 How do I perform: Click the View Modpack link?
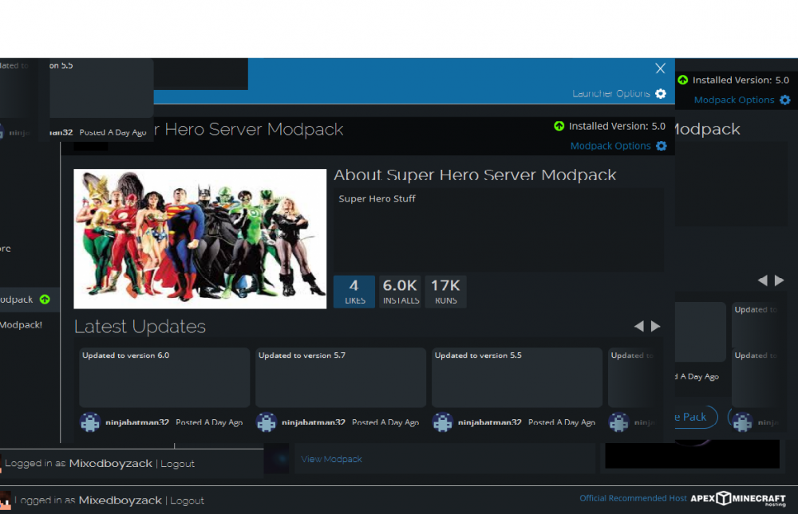[x=331, y=459]
